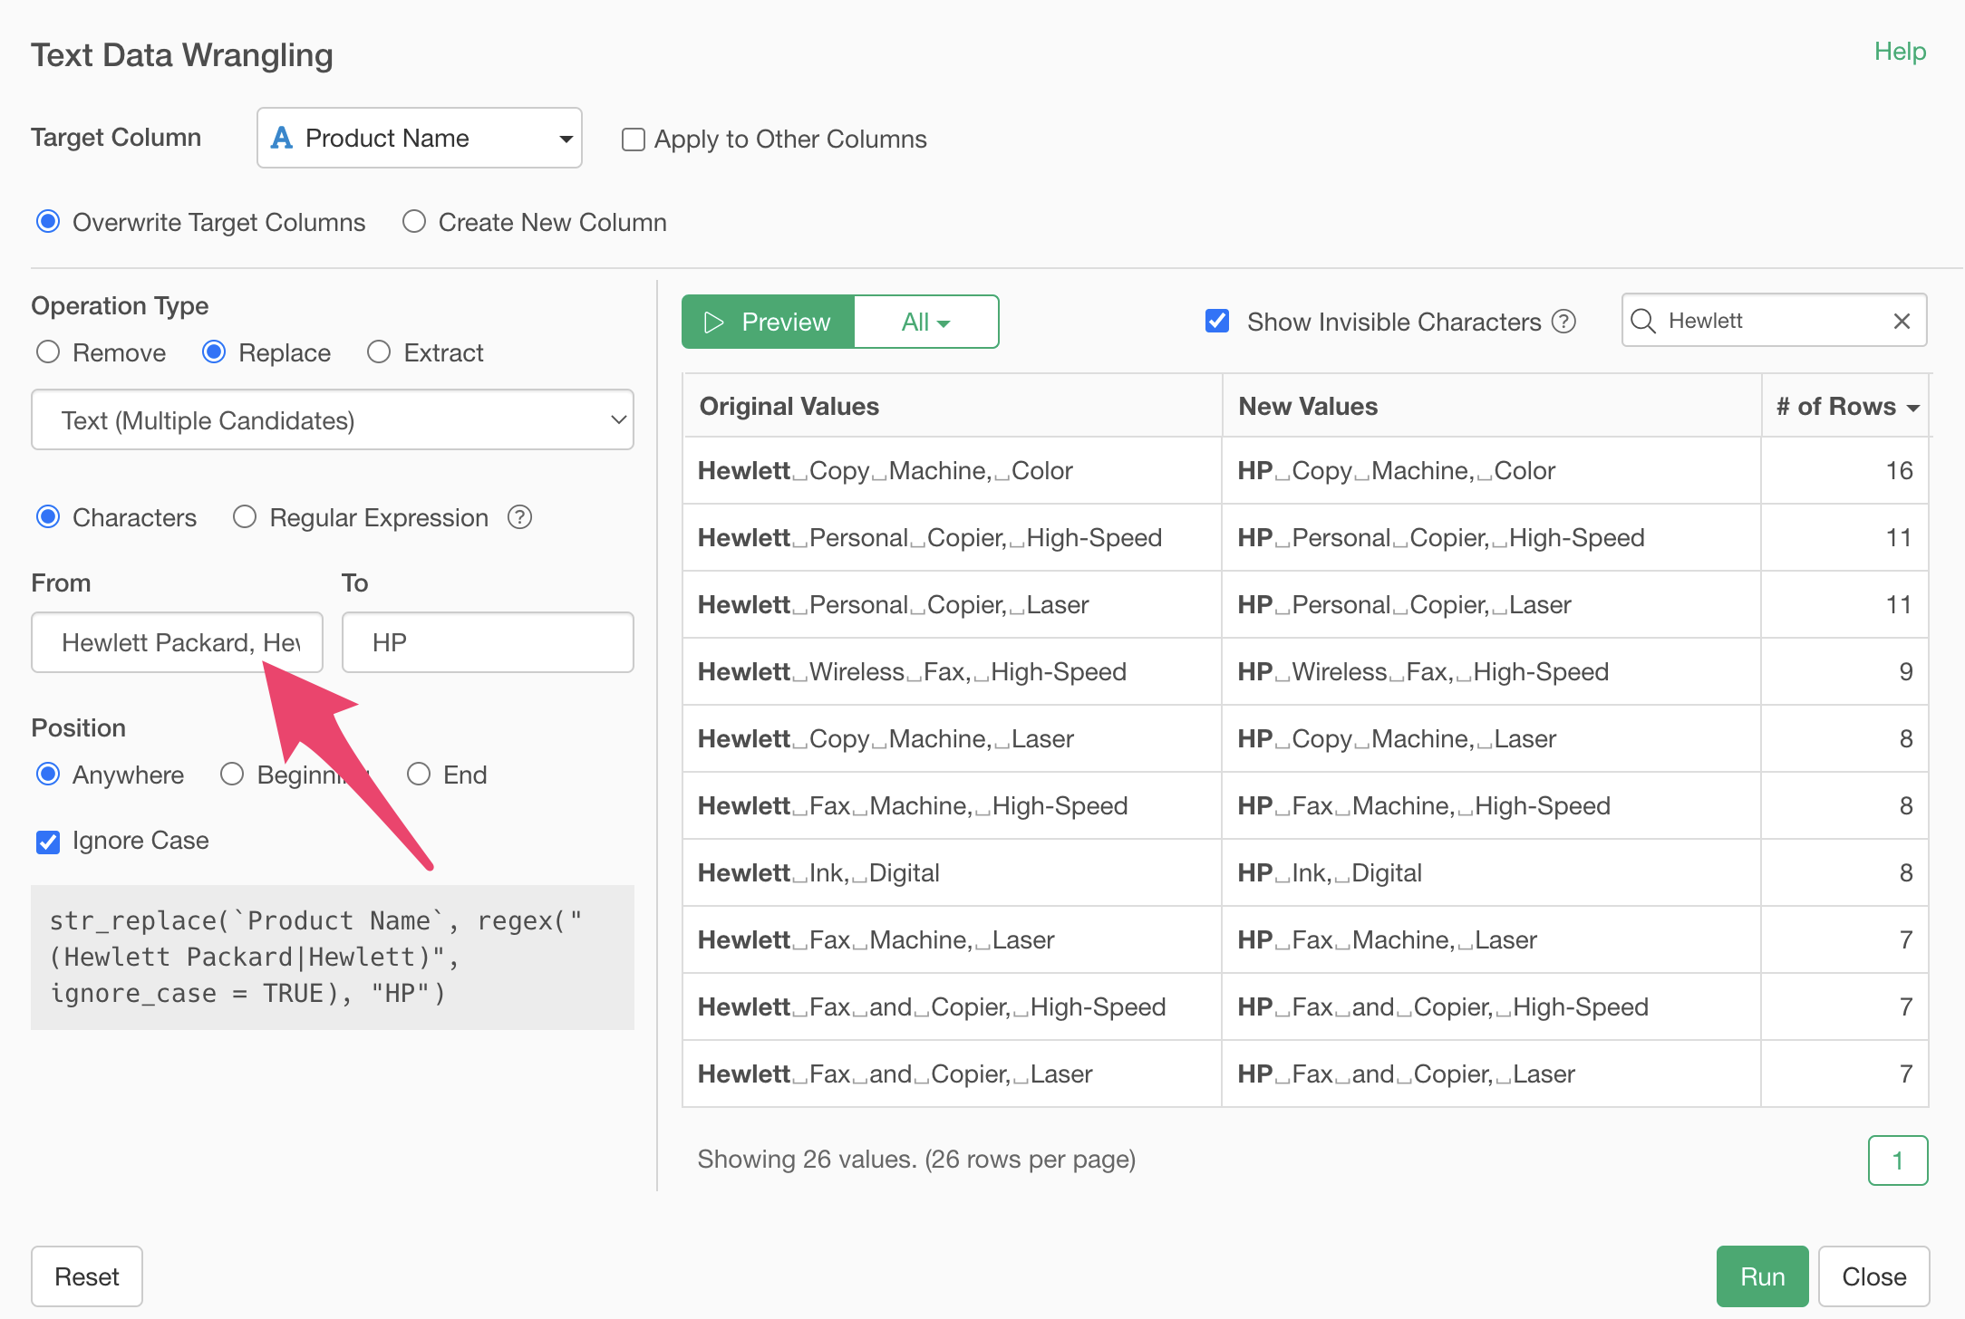Enable Apply to Other Columns checkbox
Screen dimensions: 1965x1319
coord(633,140)
